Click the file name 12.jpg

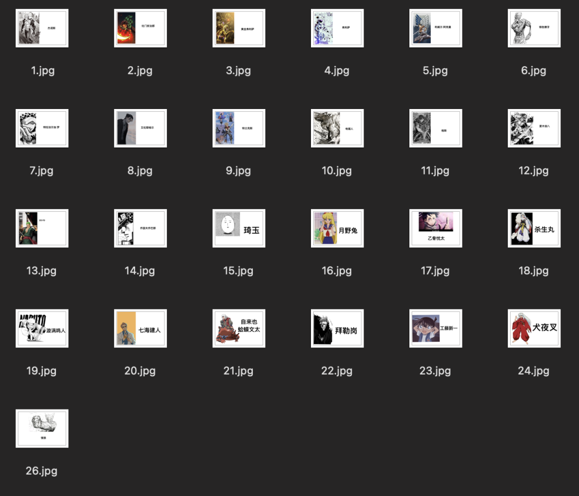pyautogui.click(x=534, y=171)
